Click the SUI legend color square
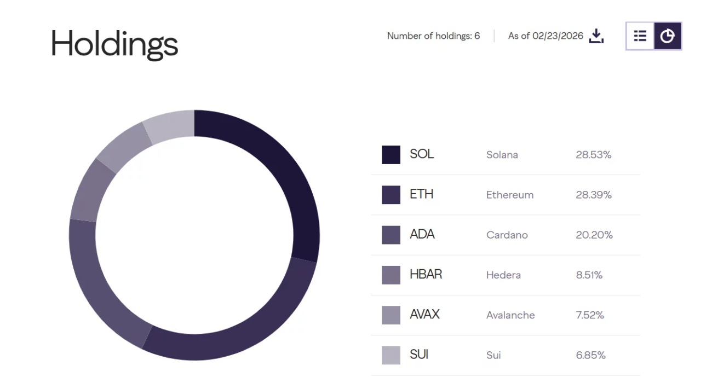The width and height of the screenshot is (712, 383). click(x=391, y=355)
